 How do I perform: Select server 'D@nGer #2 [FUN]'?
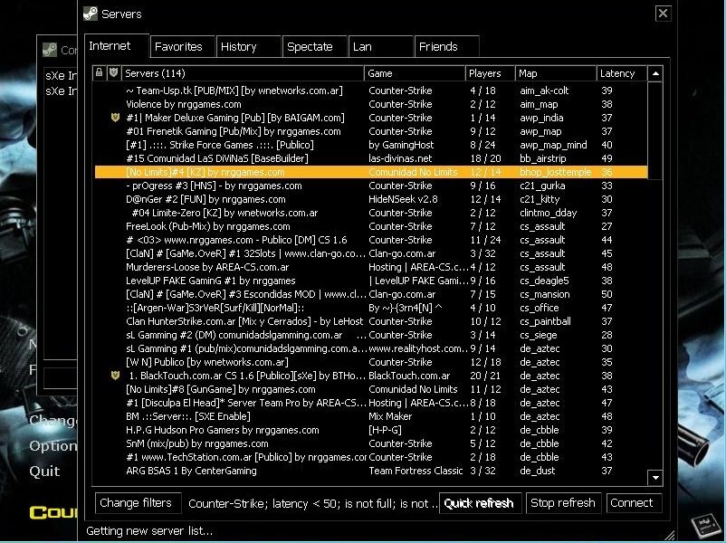[371, 199]
